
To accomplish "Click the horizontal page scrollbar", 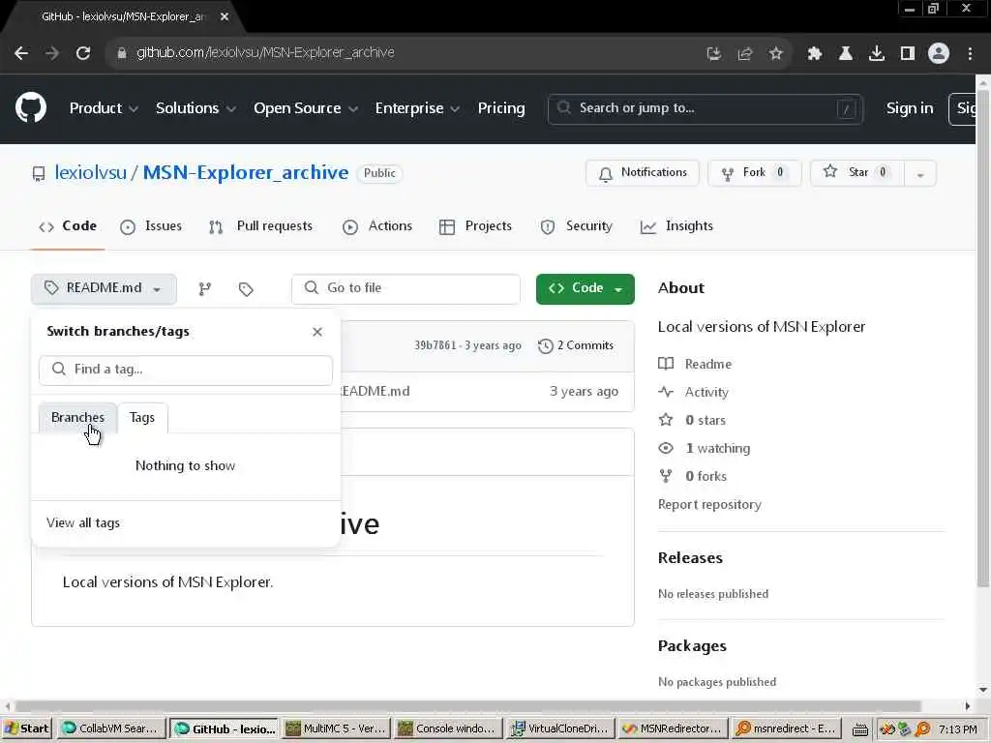I will (x=467, y=706).
